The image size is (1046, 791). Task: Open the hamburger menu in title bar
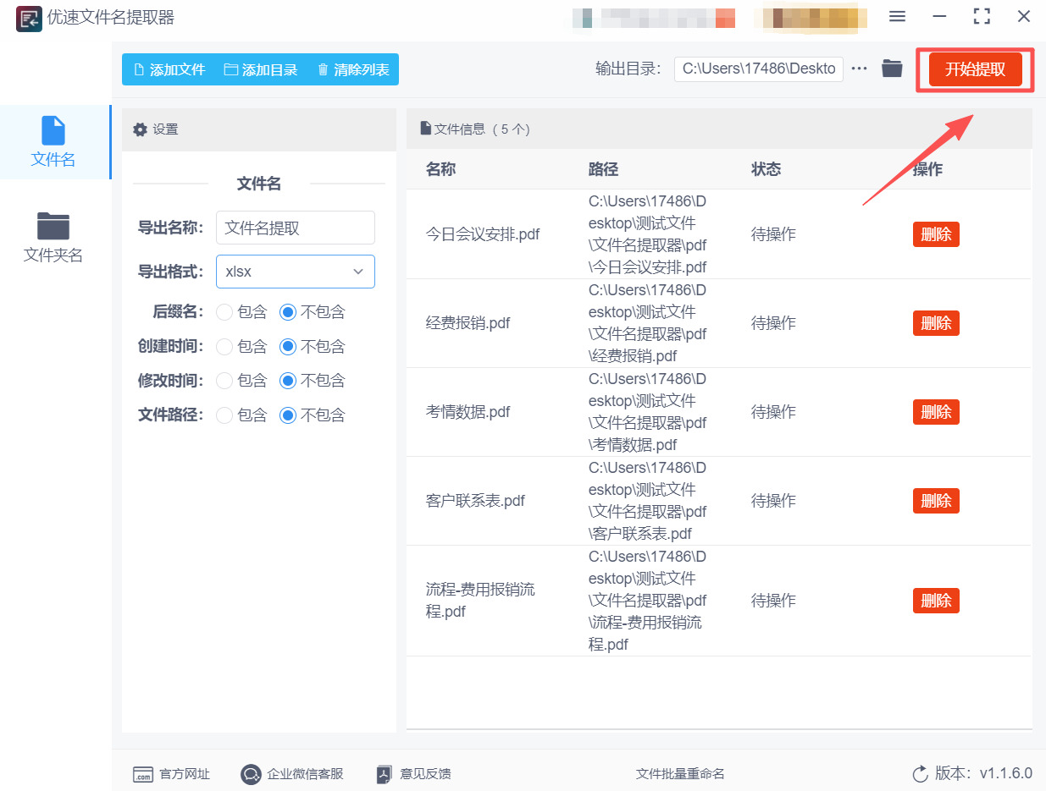pyautogui.click(x=897, y=16)
